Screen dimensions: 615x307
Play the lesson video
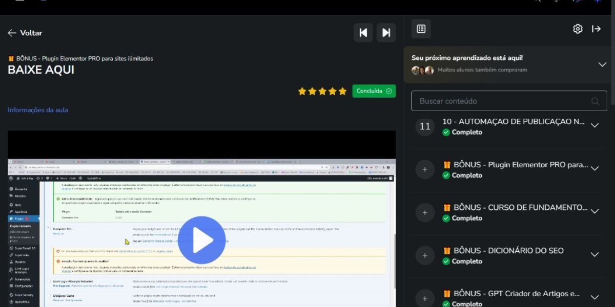click(x=202, y=240)
